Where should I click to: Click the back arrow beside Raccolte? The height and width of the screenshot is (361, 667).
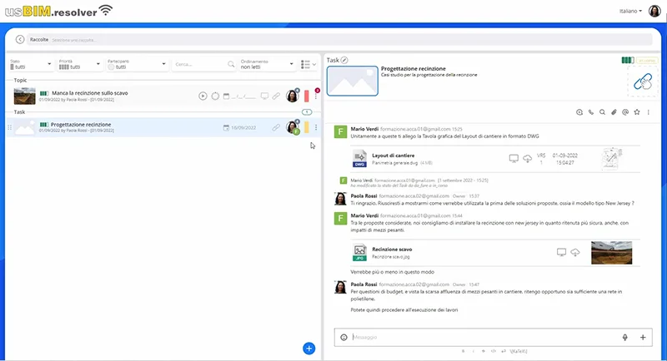[19, 39]
